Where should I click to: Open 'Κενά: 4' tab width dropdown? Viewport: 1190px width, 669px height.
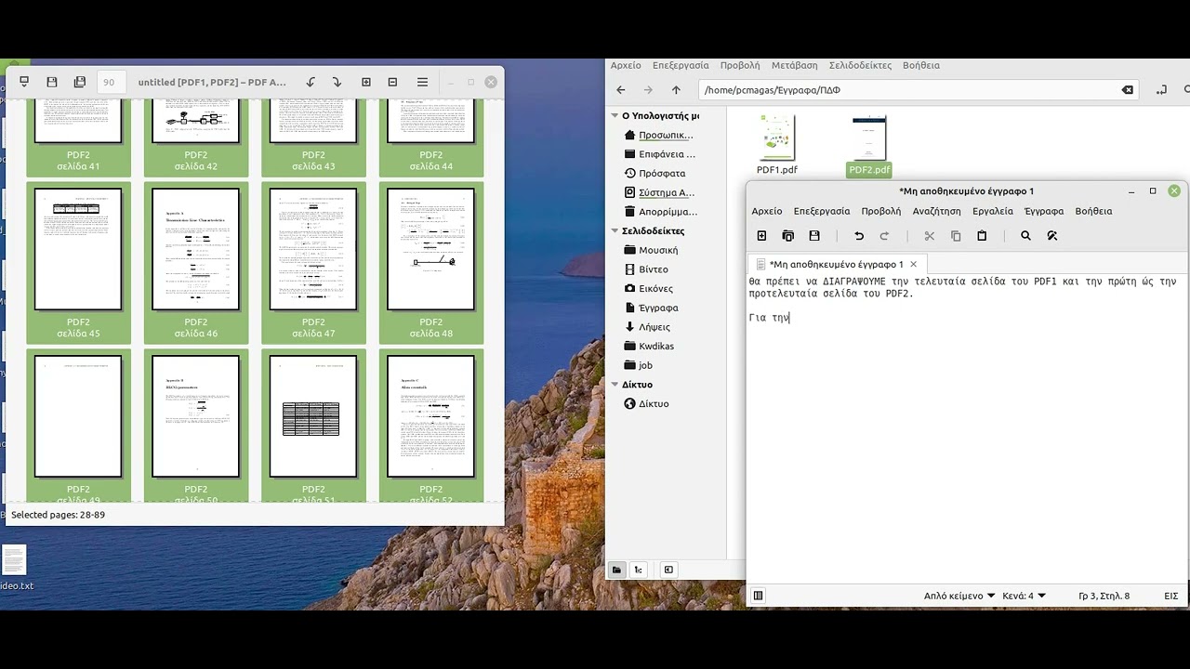tap(1025, 596)
